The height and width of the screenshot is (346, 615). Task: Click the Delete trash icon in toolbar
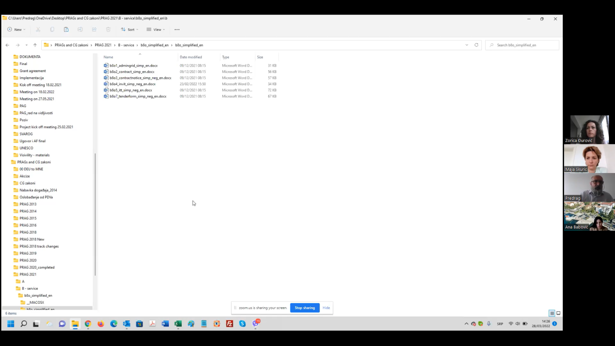[x=108, y=30]
